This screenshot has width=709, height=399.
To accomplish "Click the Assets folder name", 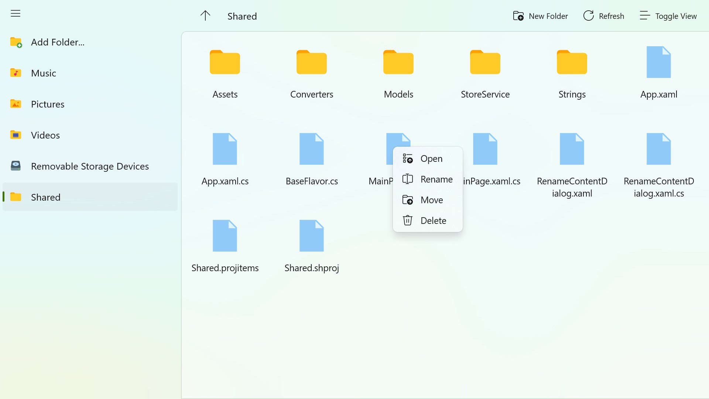I will pos(225,94).
